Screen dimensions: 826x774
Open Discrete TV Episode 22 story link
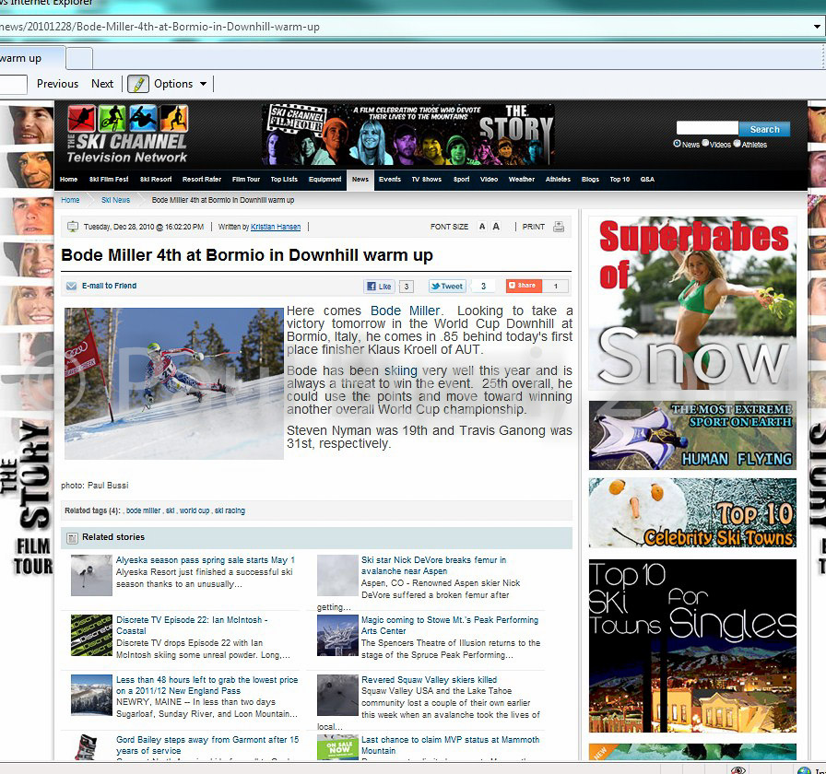pos(192,626)
